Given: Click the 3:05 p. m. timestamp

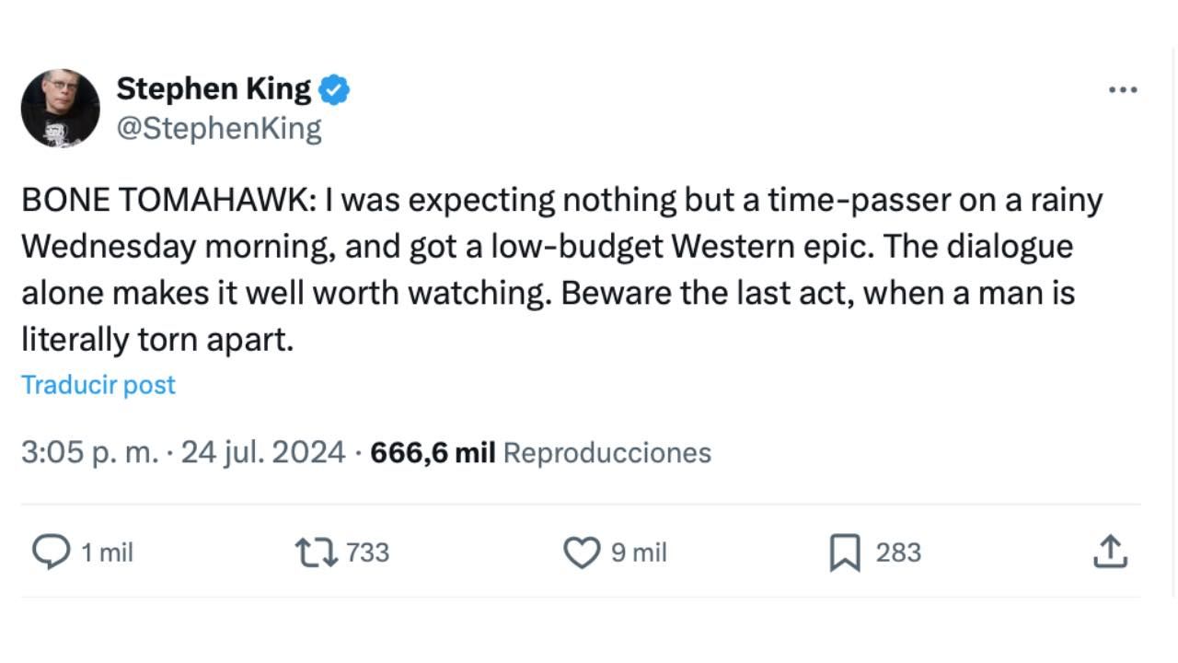Looking at the screenshot, I should pyautogui.click(x=89, y=453).
